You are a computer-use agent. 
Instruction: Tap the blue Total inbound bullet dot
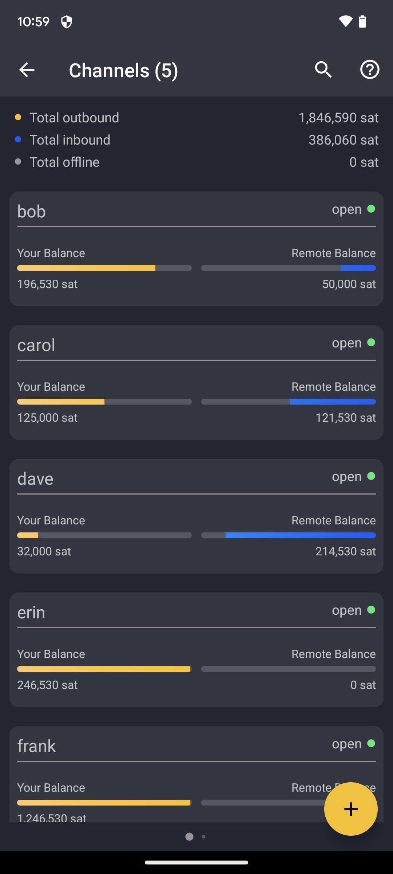pos(18,139)
